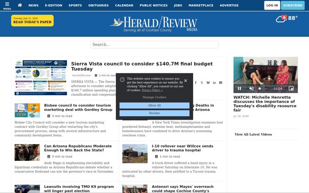
Task: Open OBITUARIES section
Action: coord(98,5)
